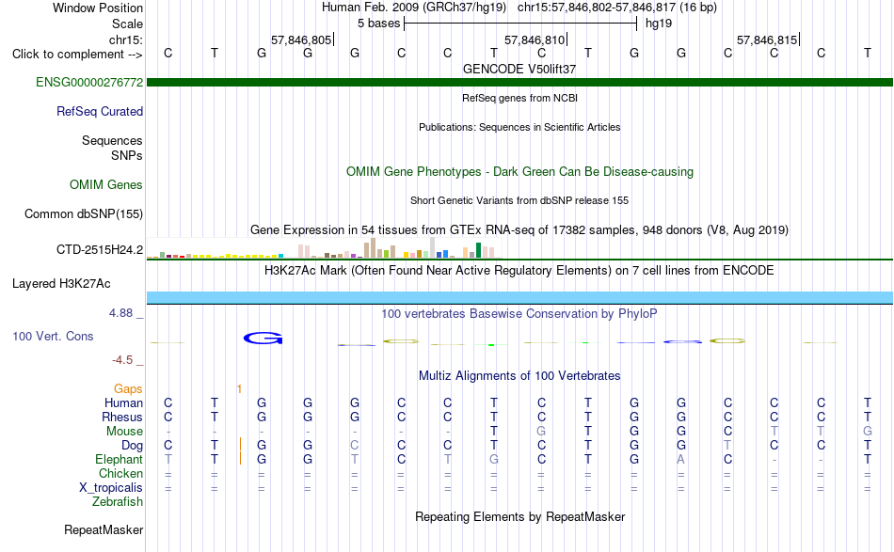Click the 57,846,810 position marker
The width and height of the screenshot is (894, 552).
536,39
